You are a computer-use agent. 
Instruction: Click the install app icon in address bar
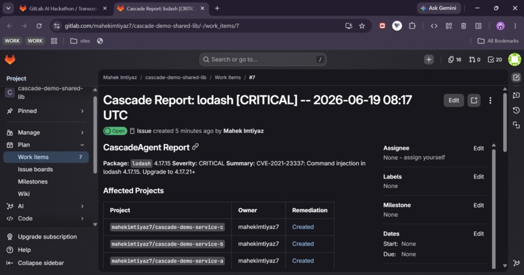coord(348,26)
